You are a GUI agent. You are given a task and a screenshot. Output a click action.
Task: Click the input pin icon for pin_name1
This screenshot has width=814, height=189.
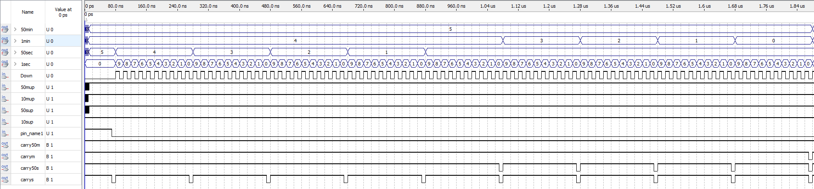[x=5, y=133]
